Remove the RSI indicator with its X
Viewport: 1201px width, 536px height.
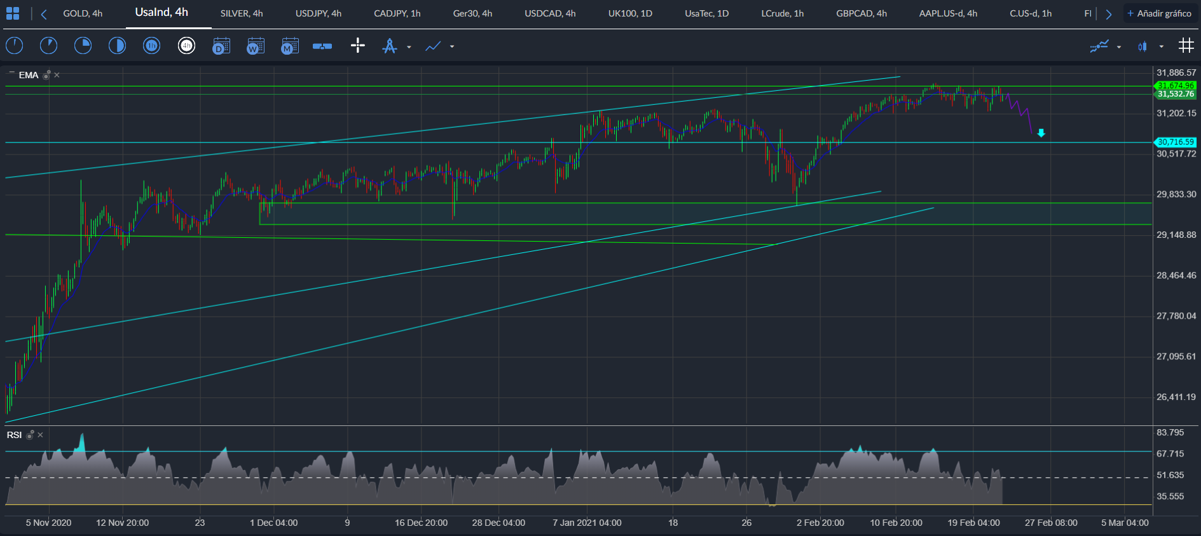[41, 435]
